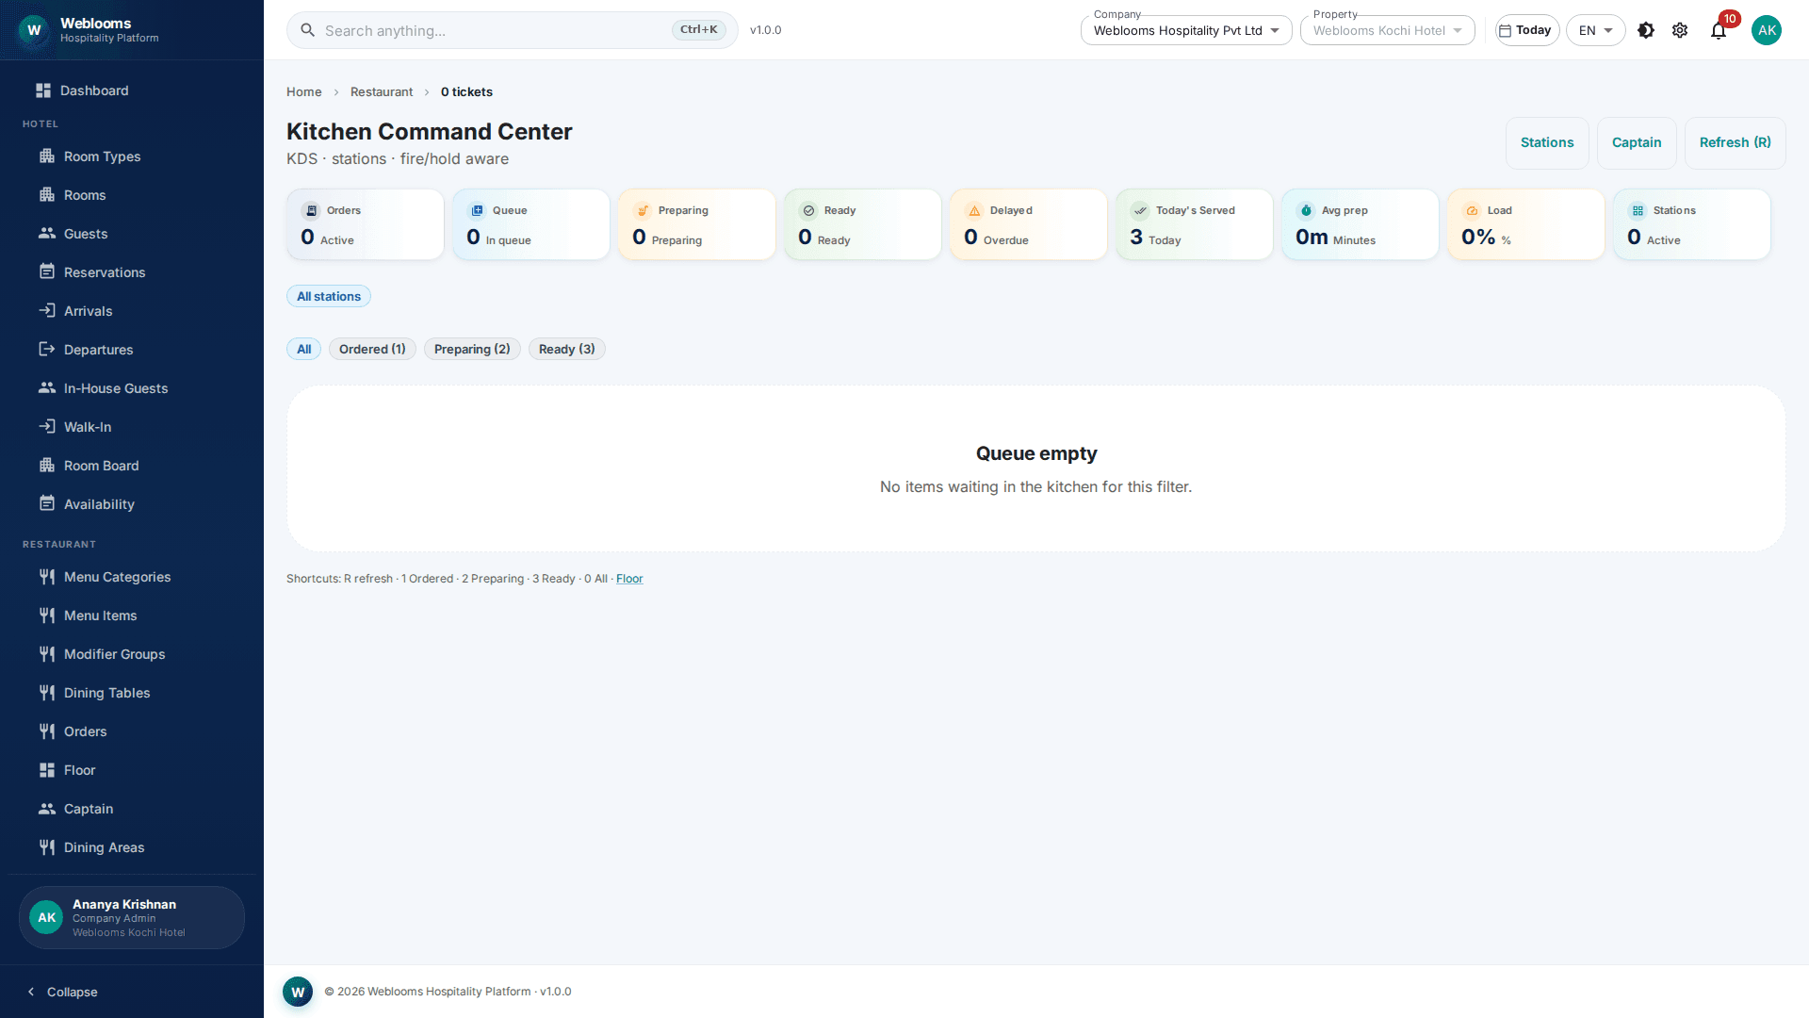Click the Stations button
The width and height of the screenshot is (1809, 1018).
(1547, 143)
